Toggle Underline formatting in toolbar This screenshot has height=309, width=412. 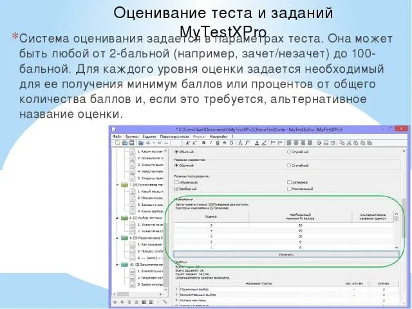coord(218,143)
